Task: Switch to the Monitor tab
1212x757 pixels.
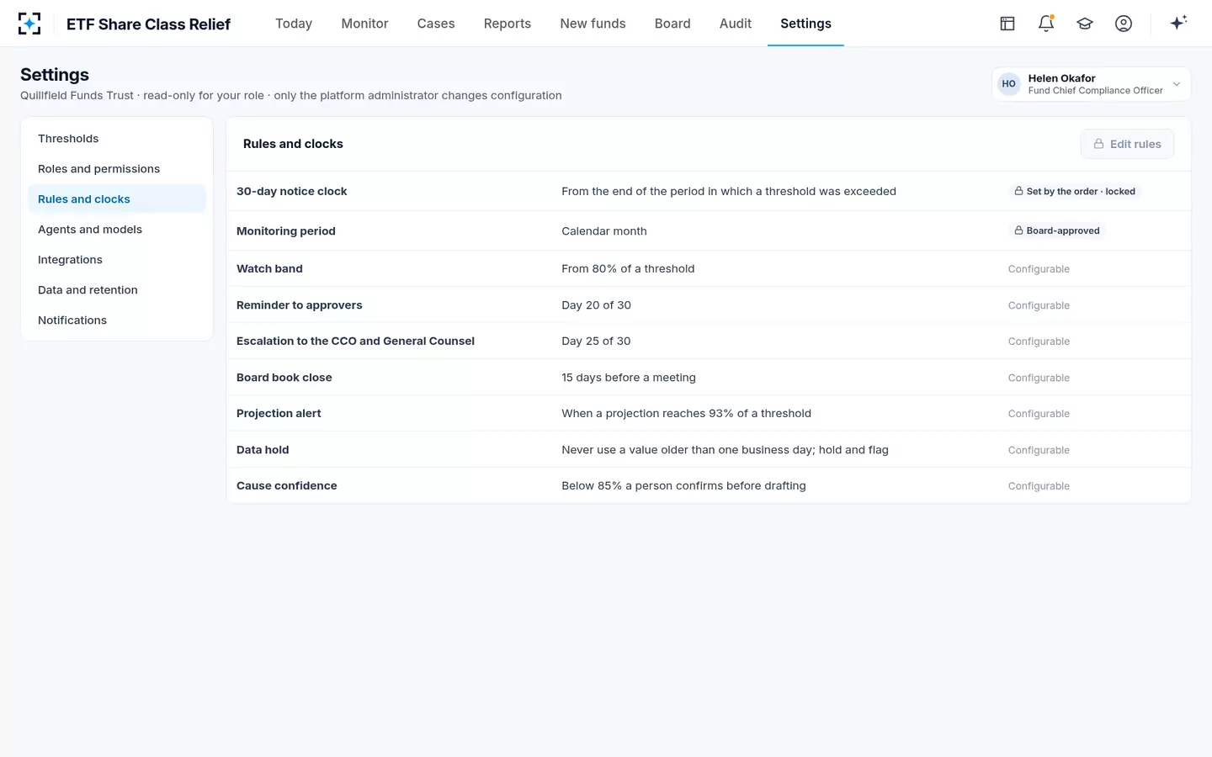Action: coord(364,24)
